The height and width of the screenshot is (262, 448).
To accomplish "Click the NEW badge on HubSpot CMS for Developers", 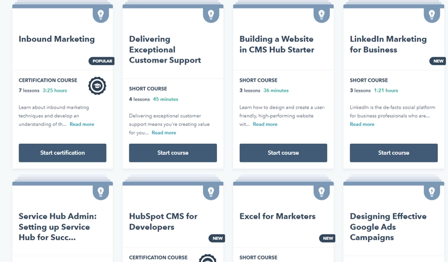I will pos(217,238).
